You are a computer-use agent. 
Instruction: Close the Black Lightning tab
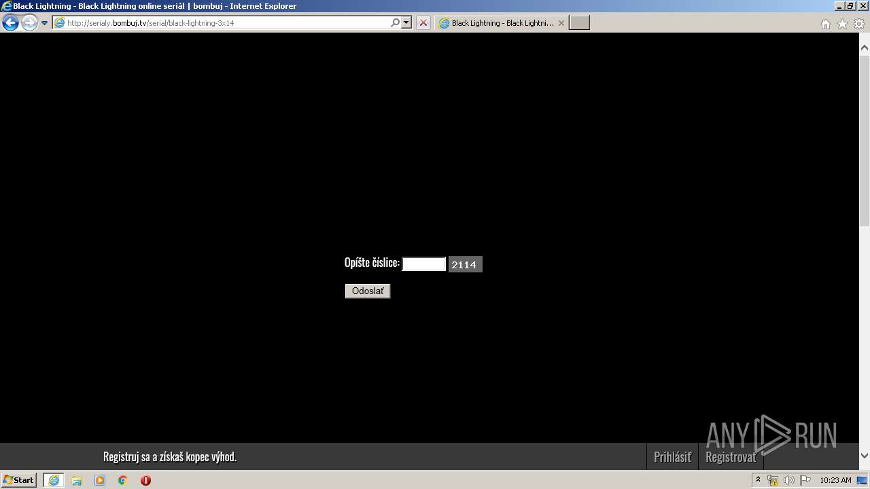(561, 22)
